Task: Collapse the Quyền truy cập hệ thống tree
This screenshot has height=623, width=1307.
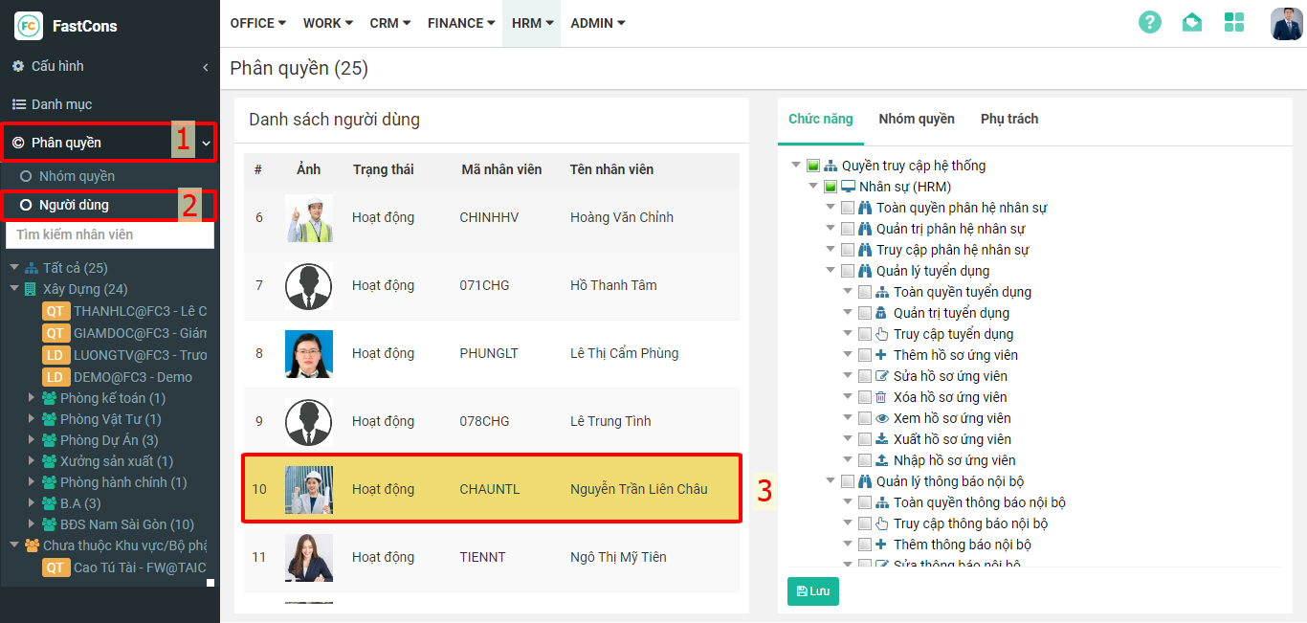Action: tap(796, 166)
